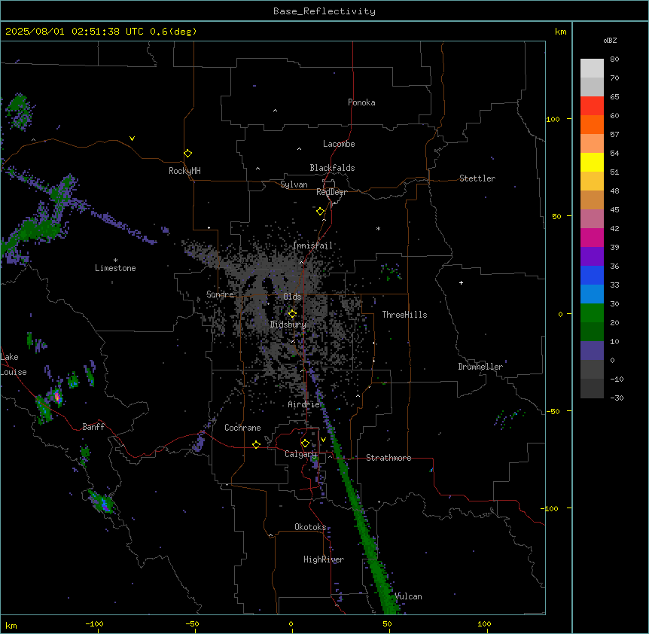Viewport: 649px width, 634px height.
Task: Click the -50 tick on bottom axis
Action: coord(192,623)
